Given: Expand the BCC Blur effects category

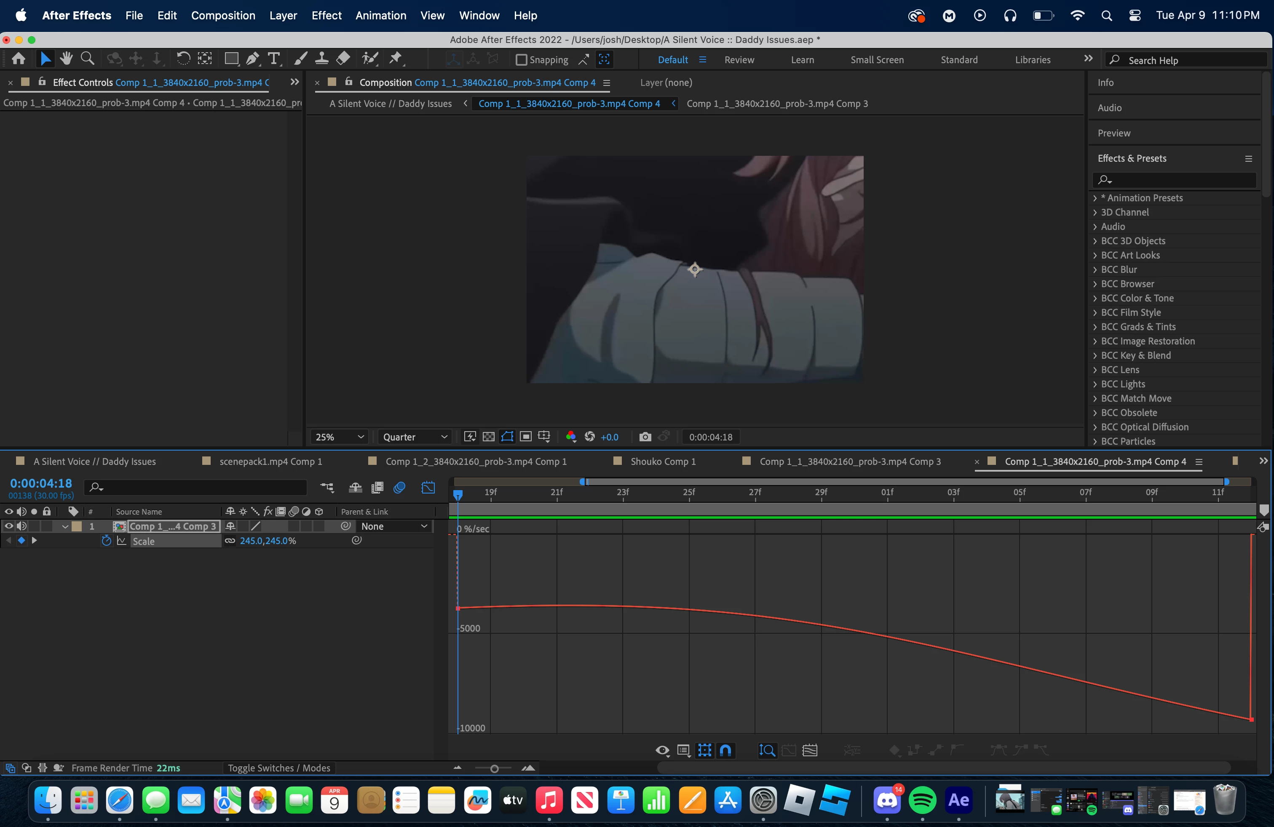Looking at the screenshot, I should pyautogui.click(x=1095, y=269).
